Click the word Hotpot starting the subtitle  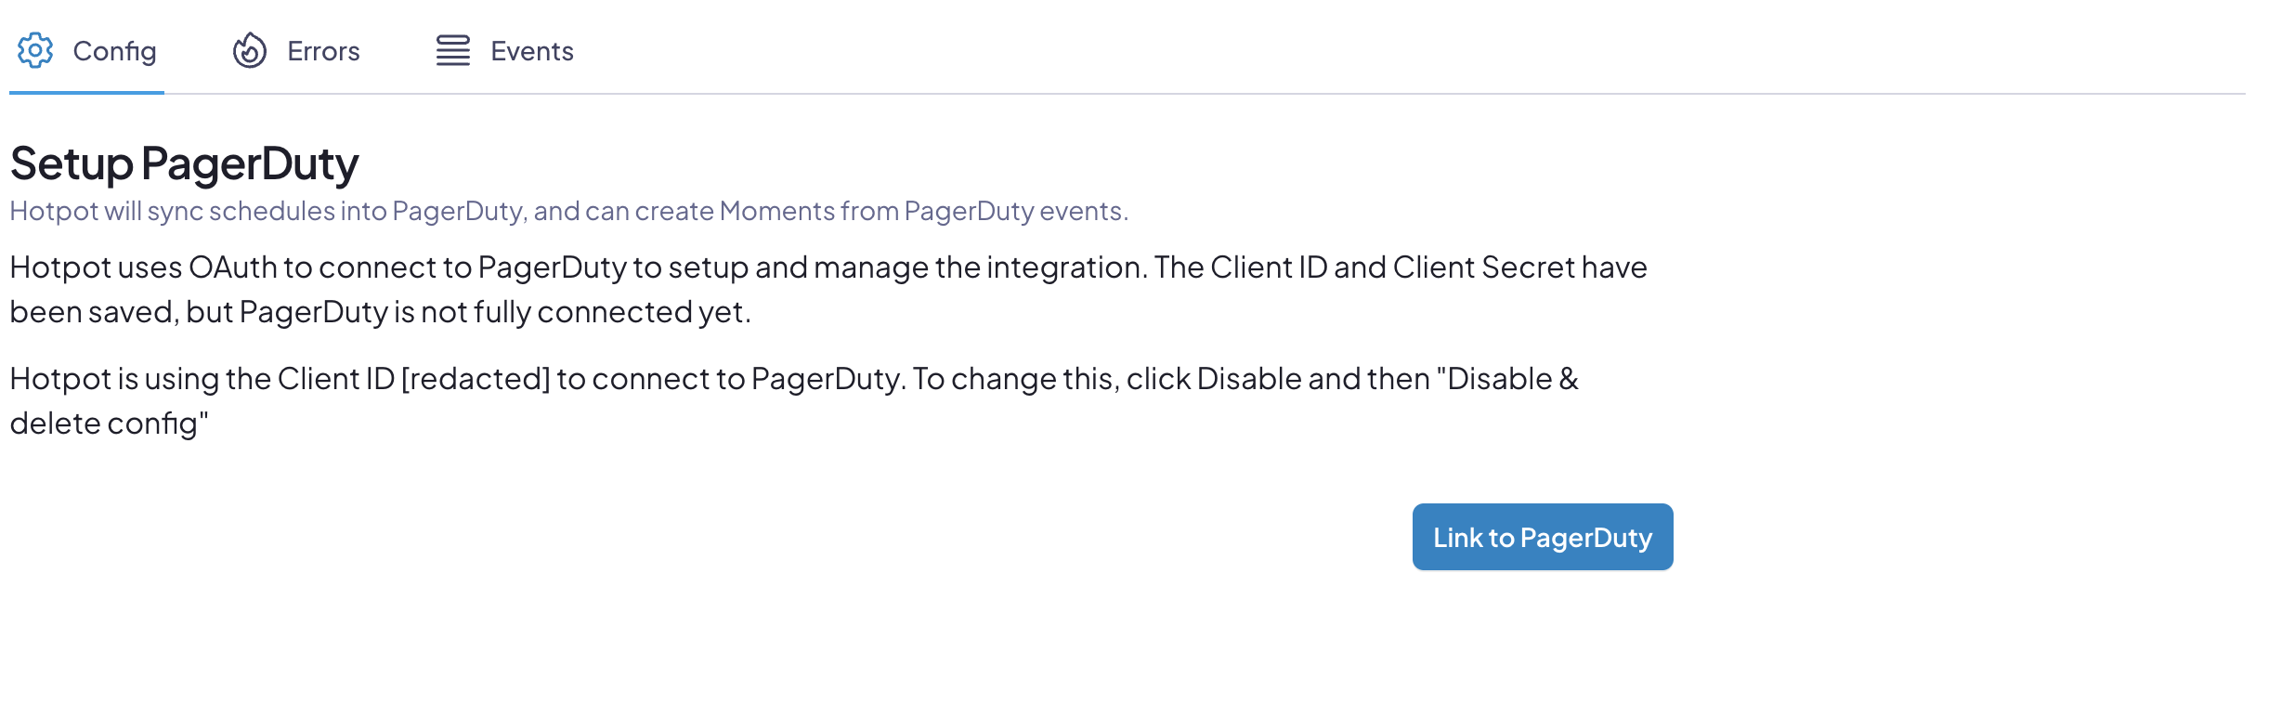click(54, 211)
